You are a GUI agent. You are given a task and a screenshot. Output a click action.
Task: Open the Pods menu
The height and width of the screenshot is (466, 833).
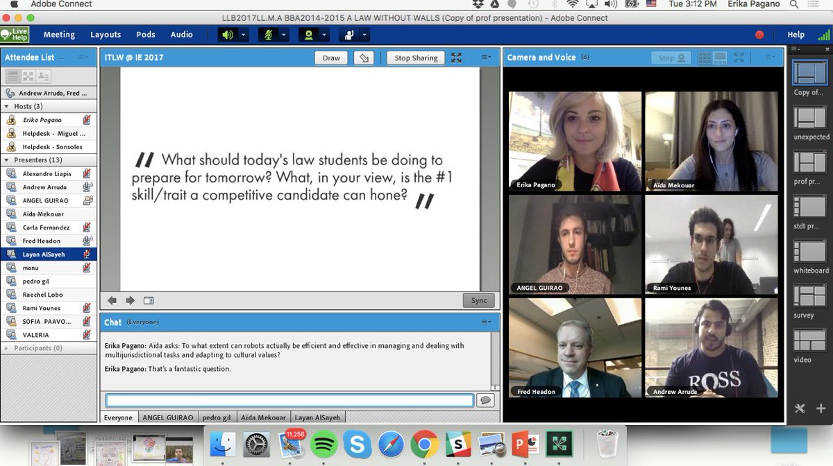pyautogui.click(x=146, y=35)
